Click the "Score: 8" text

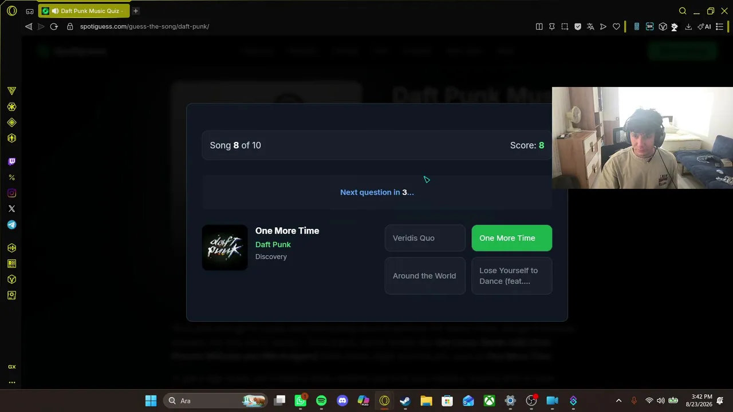coord(527,145)
